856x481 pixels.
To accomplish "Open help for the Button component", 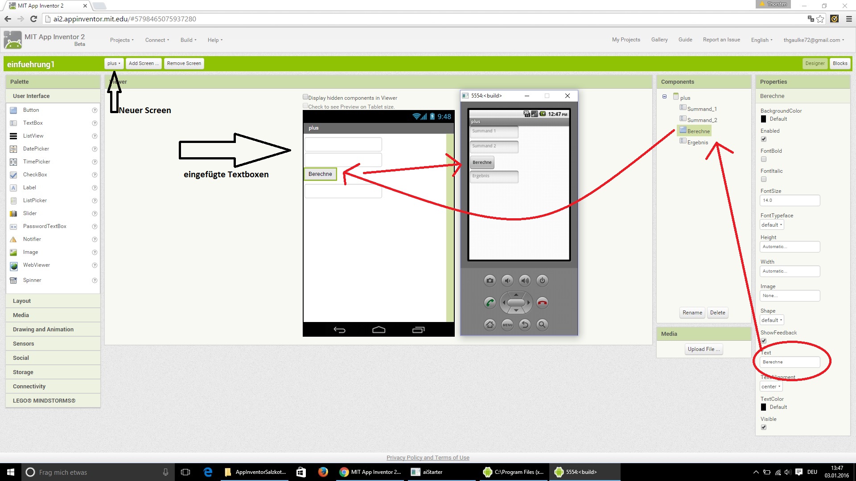I will coord(95,110).
